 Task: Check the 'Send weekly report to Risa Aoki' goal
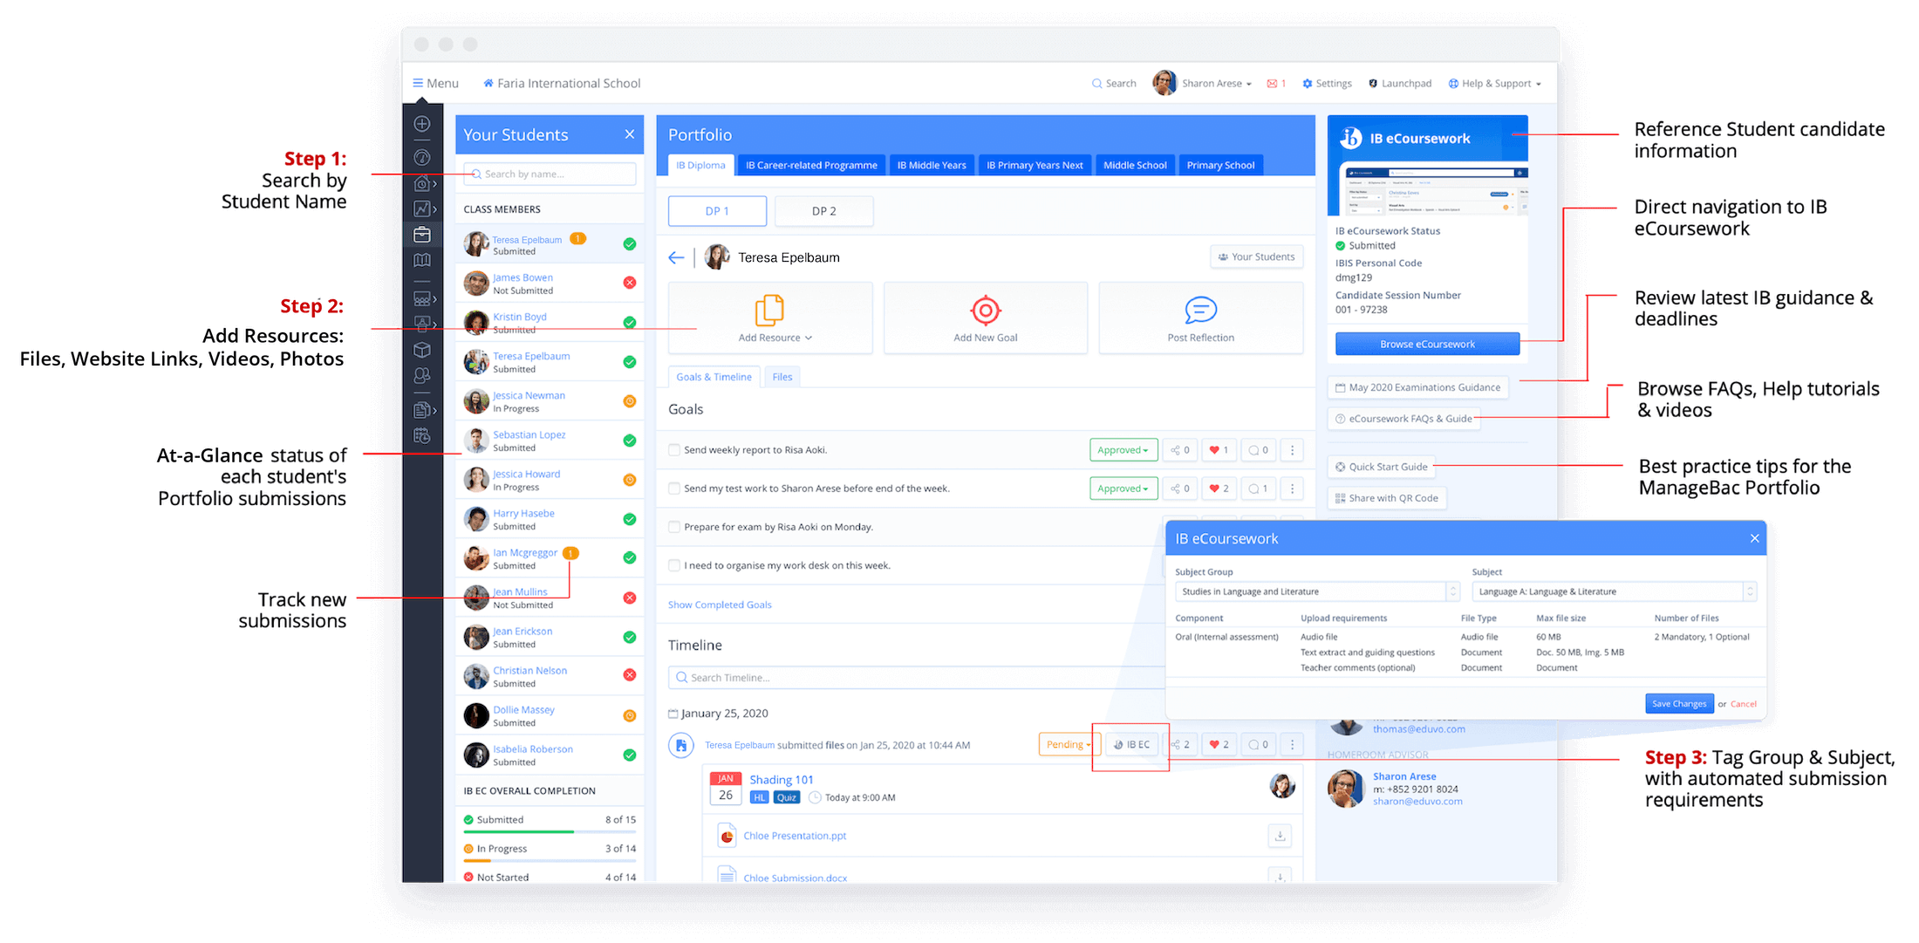[674, 450]
